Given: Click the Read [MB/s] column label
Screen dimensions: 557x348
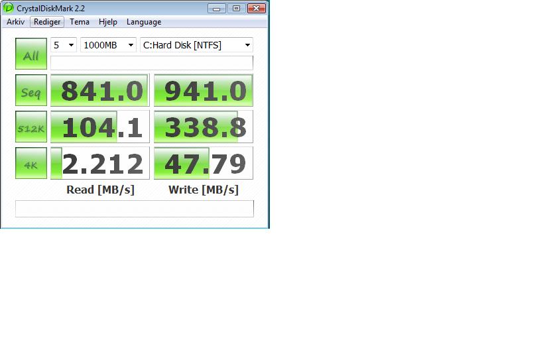Looking at the screenshot, I should coord(101,190).
